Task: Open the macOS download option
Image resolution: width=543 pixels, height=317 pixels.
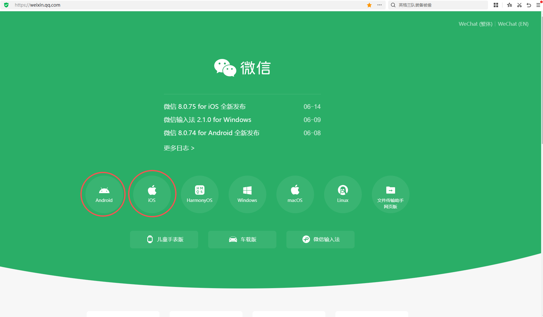Action: (295, 194)
